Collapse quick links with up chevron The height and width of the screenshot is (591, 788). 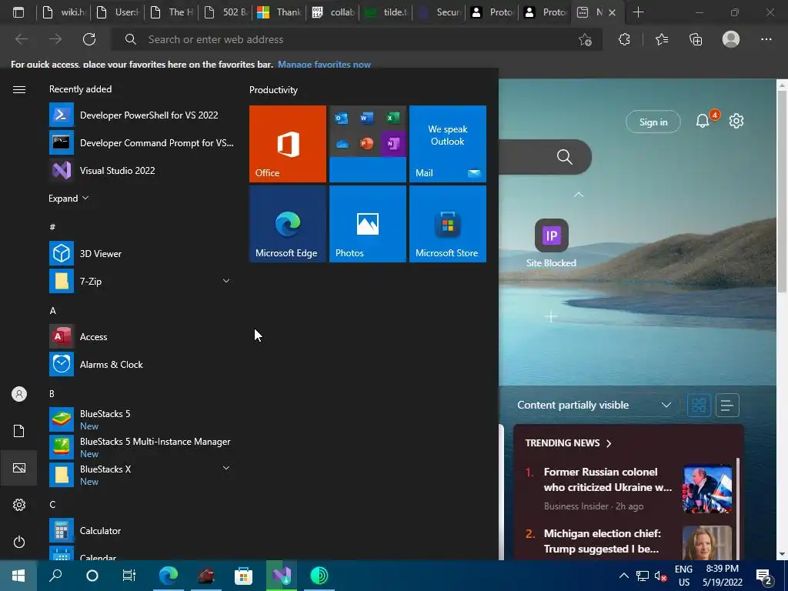pyautogui.click(x=579, y=195)
